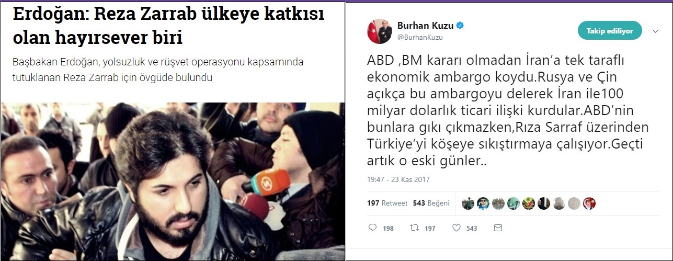Toggle the Takip ediliyor follow button
673x261 pixels.
click(x=610, y=31)
